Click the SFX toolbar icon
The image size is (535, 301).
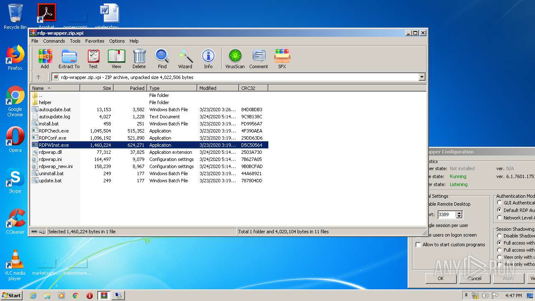282,59
